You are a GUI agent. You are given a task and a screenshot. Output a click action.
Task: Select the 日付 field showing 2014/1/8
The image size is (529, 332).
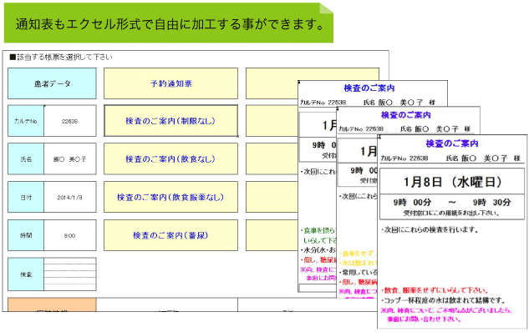pyautogui.click(x=70, y=197)
